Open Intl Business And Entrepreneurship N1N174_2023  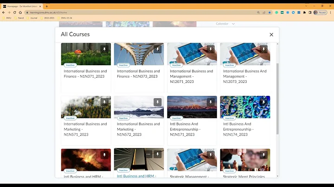point(238,129)
